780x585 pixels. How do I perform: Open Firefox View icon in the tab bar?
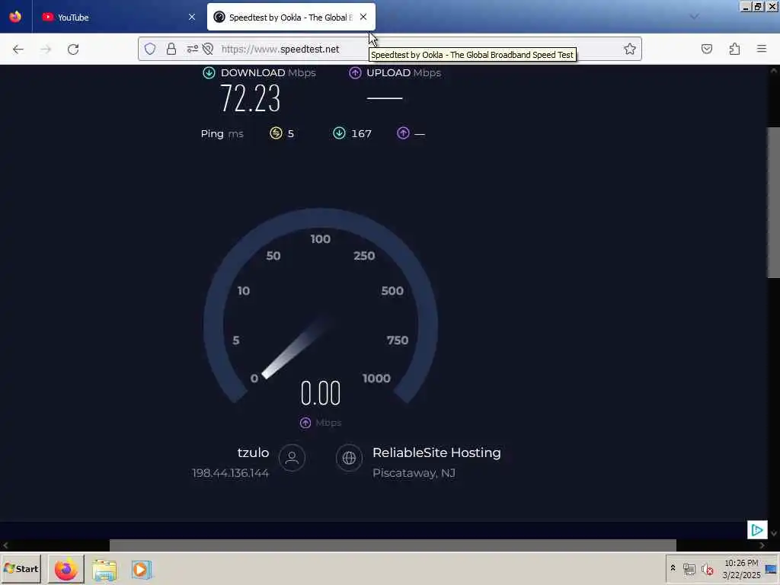coord(15,17)
